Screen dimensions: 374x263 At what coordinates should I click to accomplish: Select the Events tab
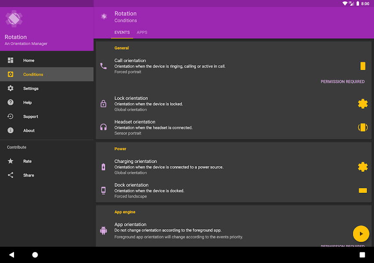click(x=122, y=32)
